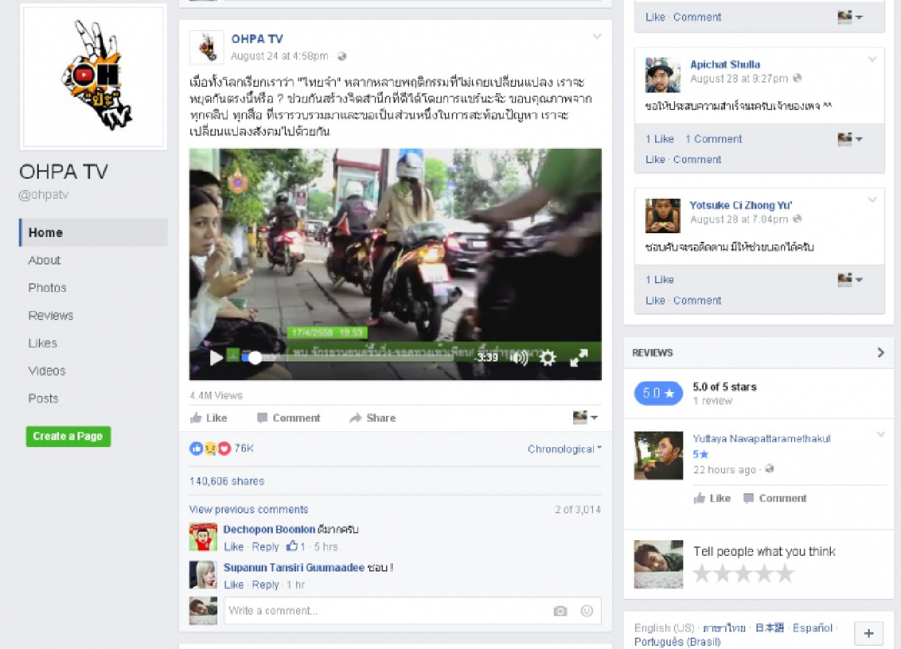This screenshot has height=649, width=901.
Task: Open the 140,606 shares link
Action: pyautogui.click(x=227, y=481)
